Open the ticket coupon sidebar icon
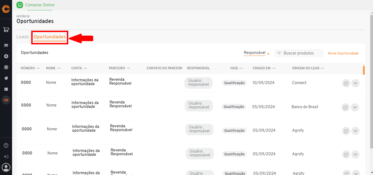The height and width of the screenshot is (175, 373). click(6, 89)
